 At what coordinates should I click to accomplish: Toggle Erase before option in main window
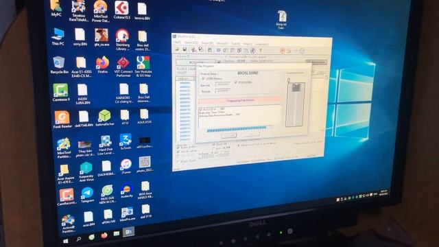[178, 147]
